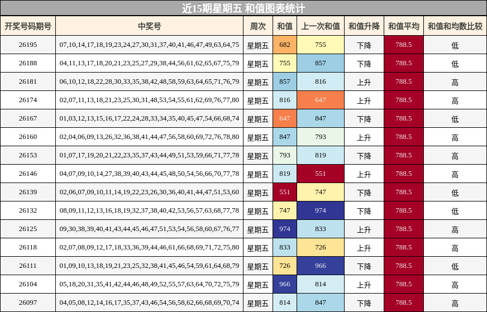Select period number 26188

pyautogui.click(x=28, y=63)
